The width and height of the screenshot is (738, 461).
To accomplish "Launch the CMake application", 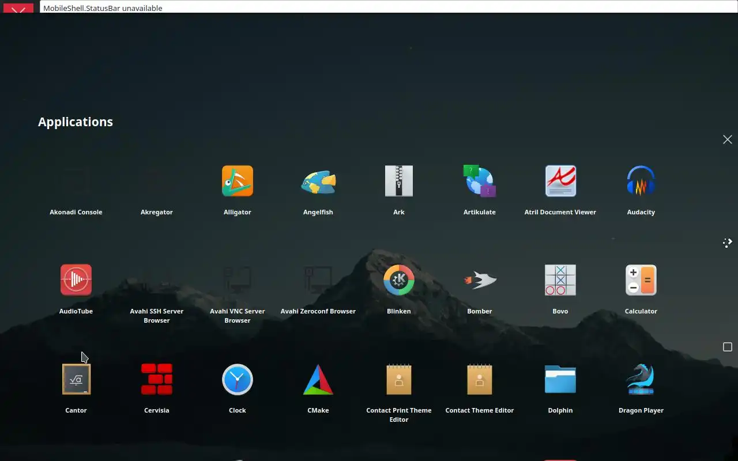I will pos(318,379).
